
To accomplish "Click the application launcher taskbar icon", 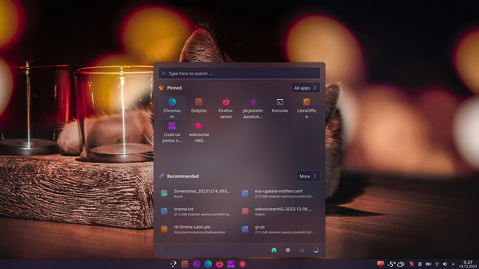I will (x=174, y=264).
